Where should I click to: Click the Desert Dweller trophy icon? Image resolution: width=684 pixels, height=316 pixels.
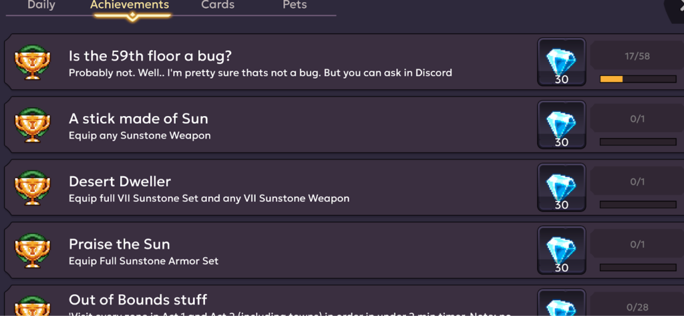(29, 188)
